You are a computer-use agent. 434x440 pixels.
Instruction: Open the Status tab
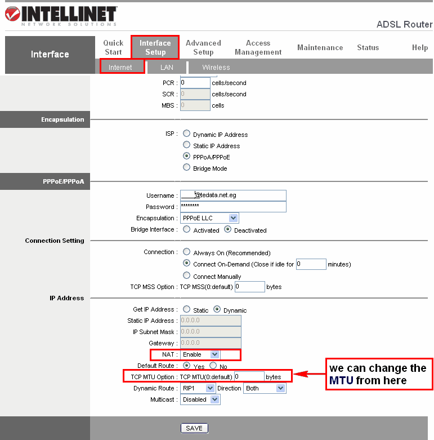[368, 47]
